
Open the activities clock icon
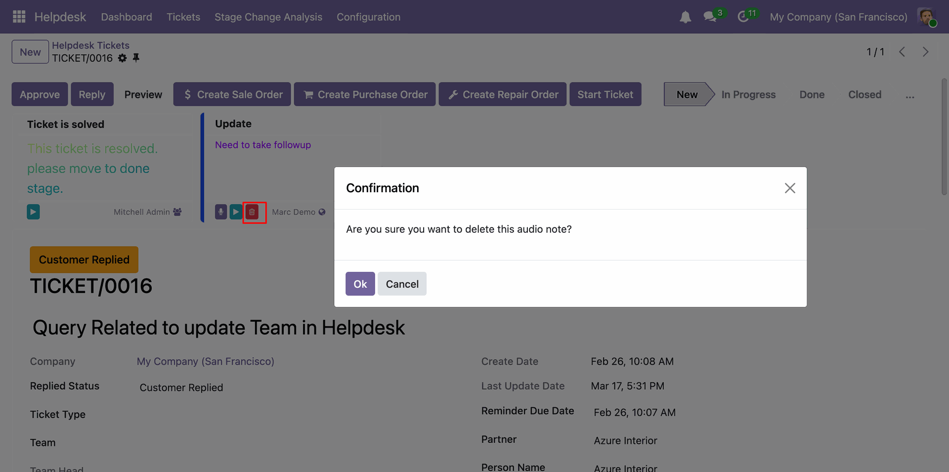(x=743, y=17)
